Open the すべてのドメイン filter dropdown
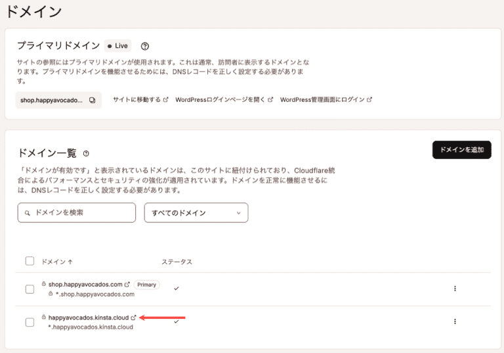This screenshot has width=504, height=353. [x=196, y=212]
